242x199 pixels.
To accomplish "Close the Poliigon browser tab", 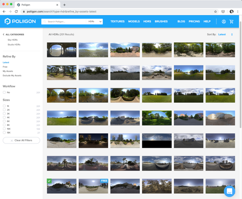I will 57,5.
